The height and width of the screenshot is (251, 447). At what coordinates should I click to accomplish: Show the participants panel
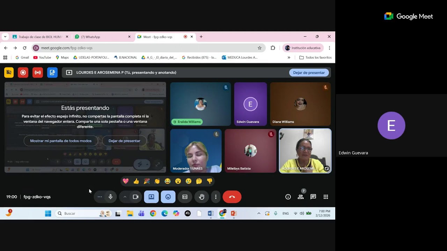pos(300,197)
